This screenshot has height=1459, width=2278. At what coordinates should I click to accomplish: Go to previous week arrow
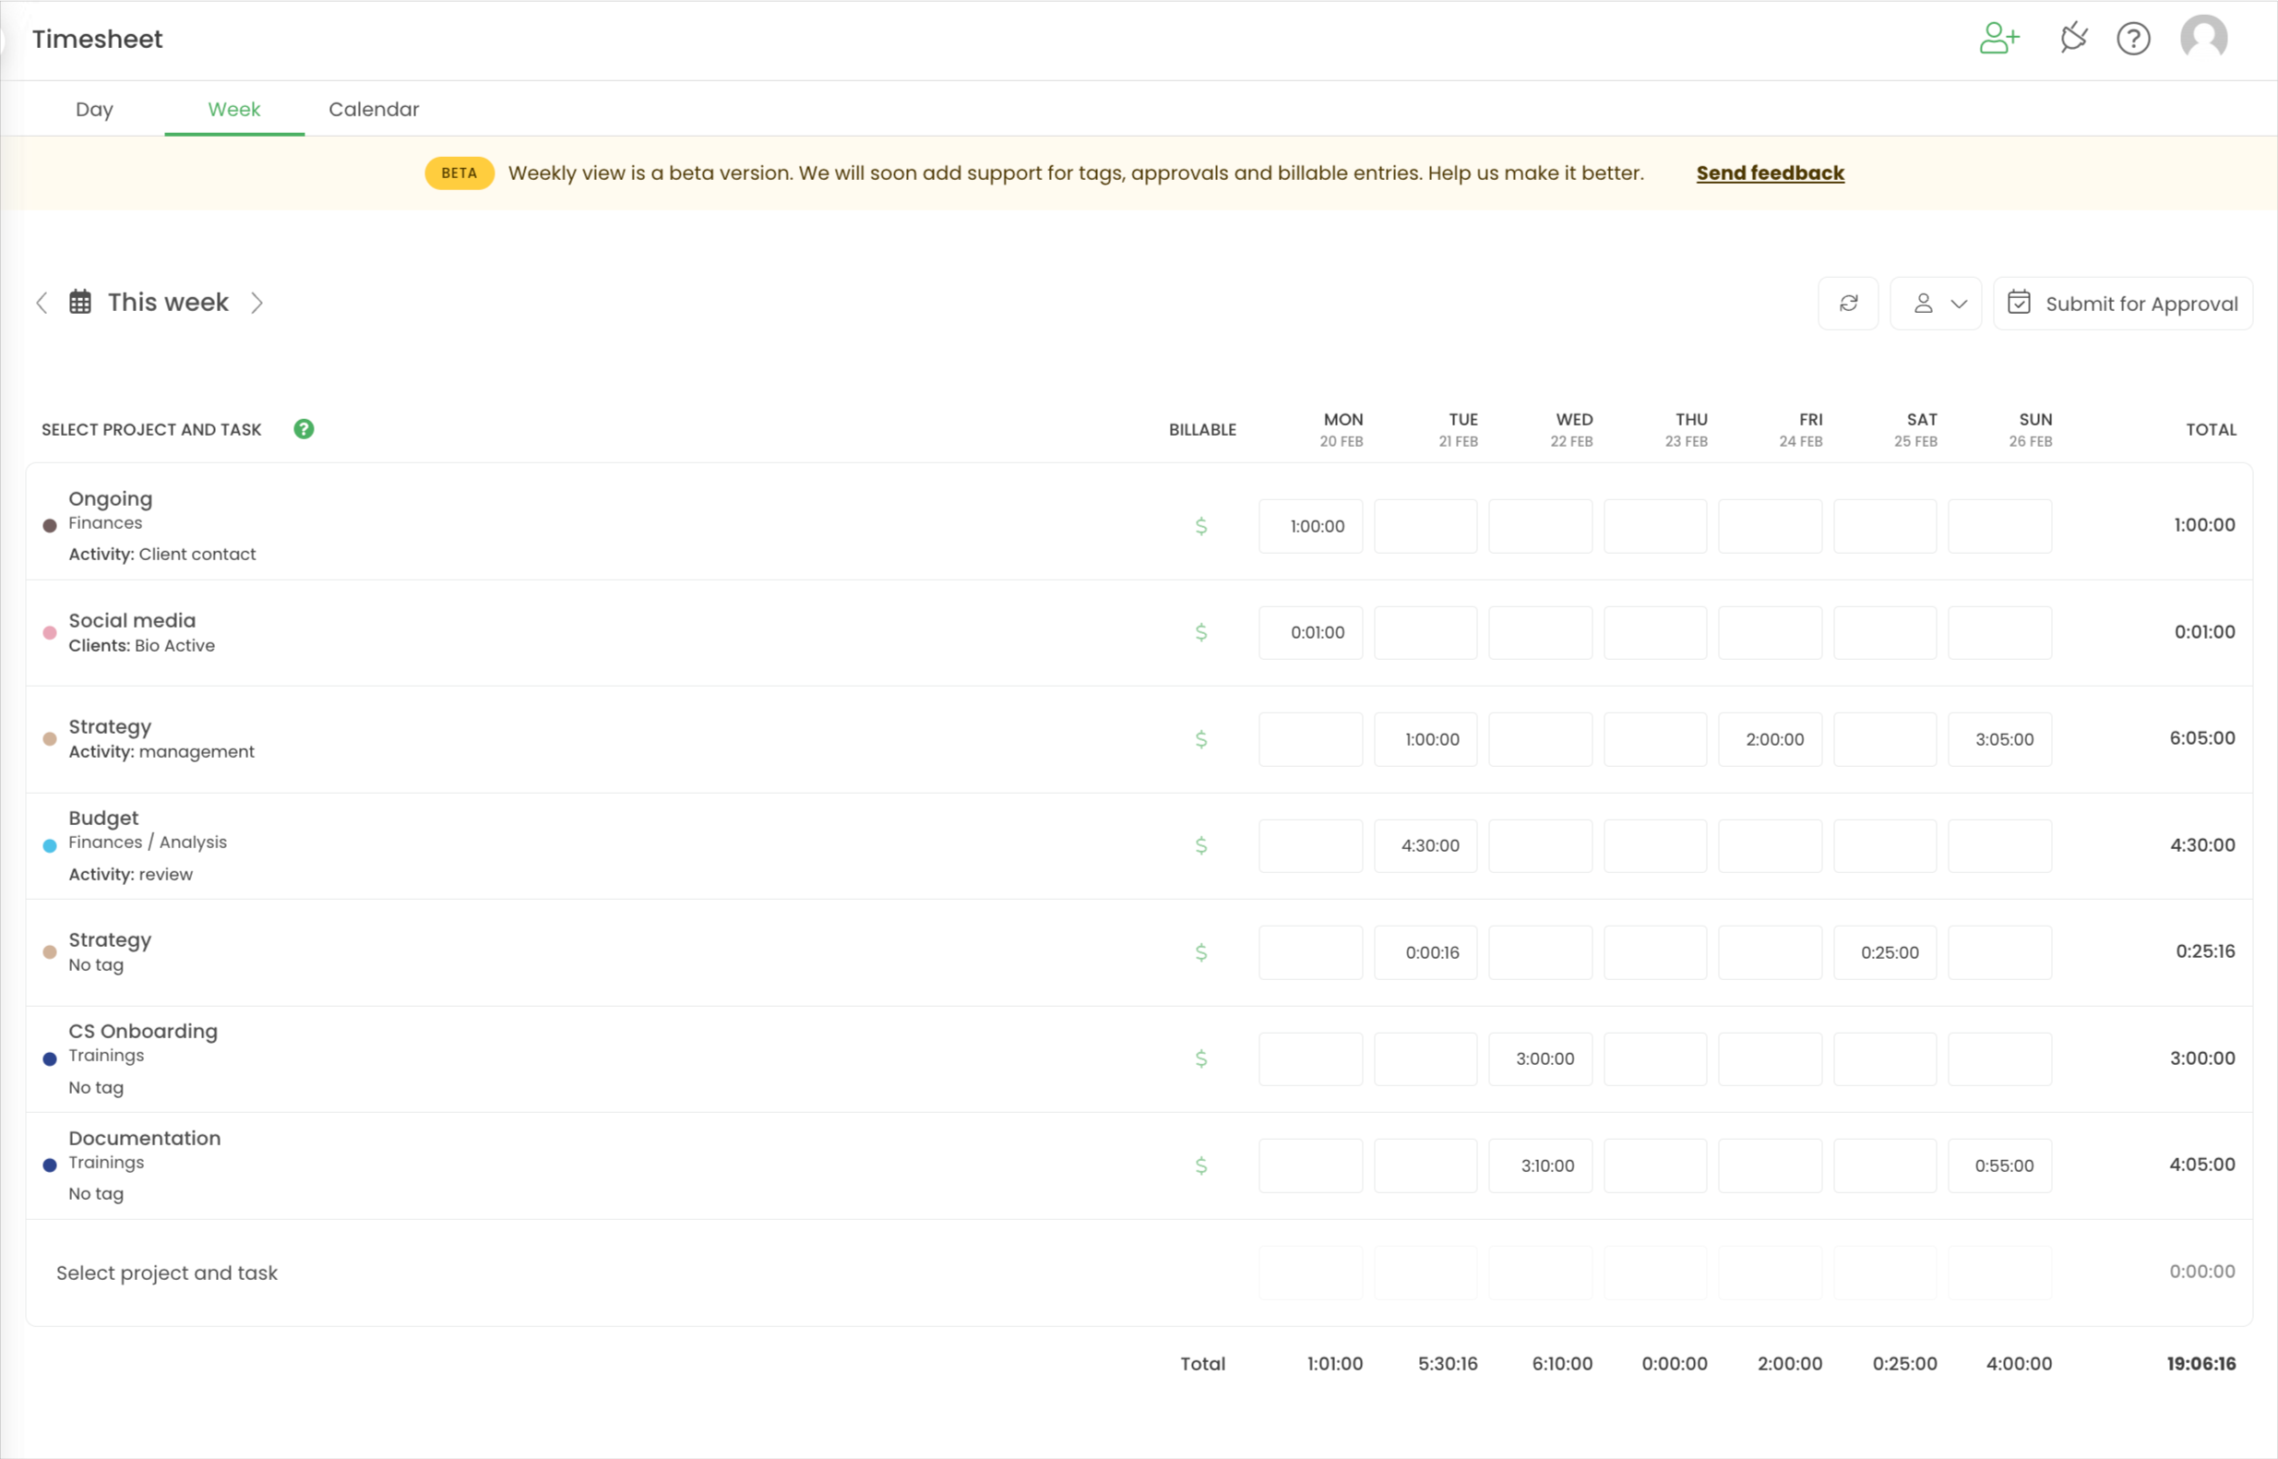click(42, 302)
